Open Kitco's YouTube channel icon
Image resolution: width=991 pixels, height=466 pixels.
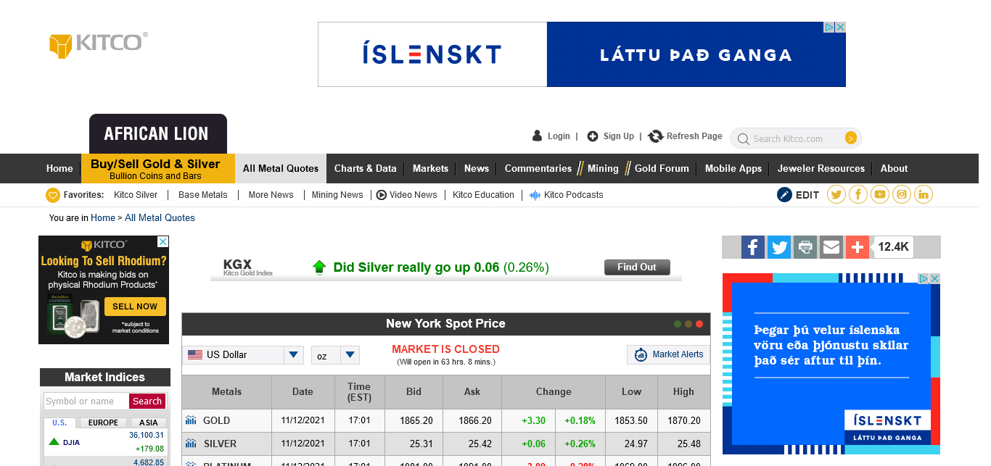tap(880, 194)
